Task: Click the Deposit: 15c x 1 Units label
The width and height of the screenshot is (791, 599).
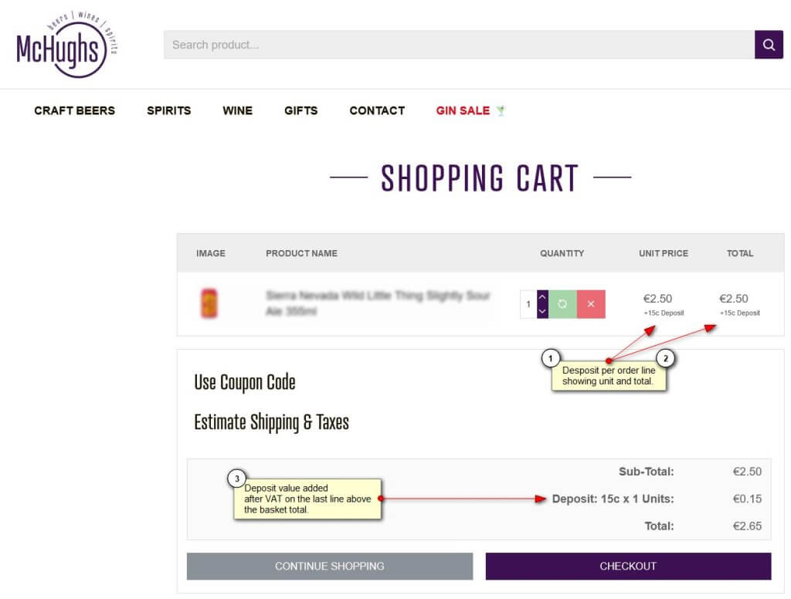Action: pos(613,499)
